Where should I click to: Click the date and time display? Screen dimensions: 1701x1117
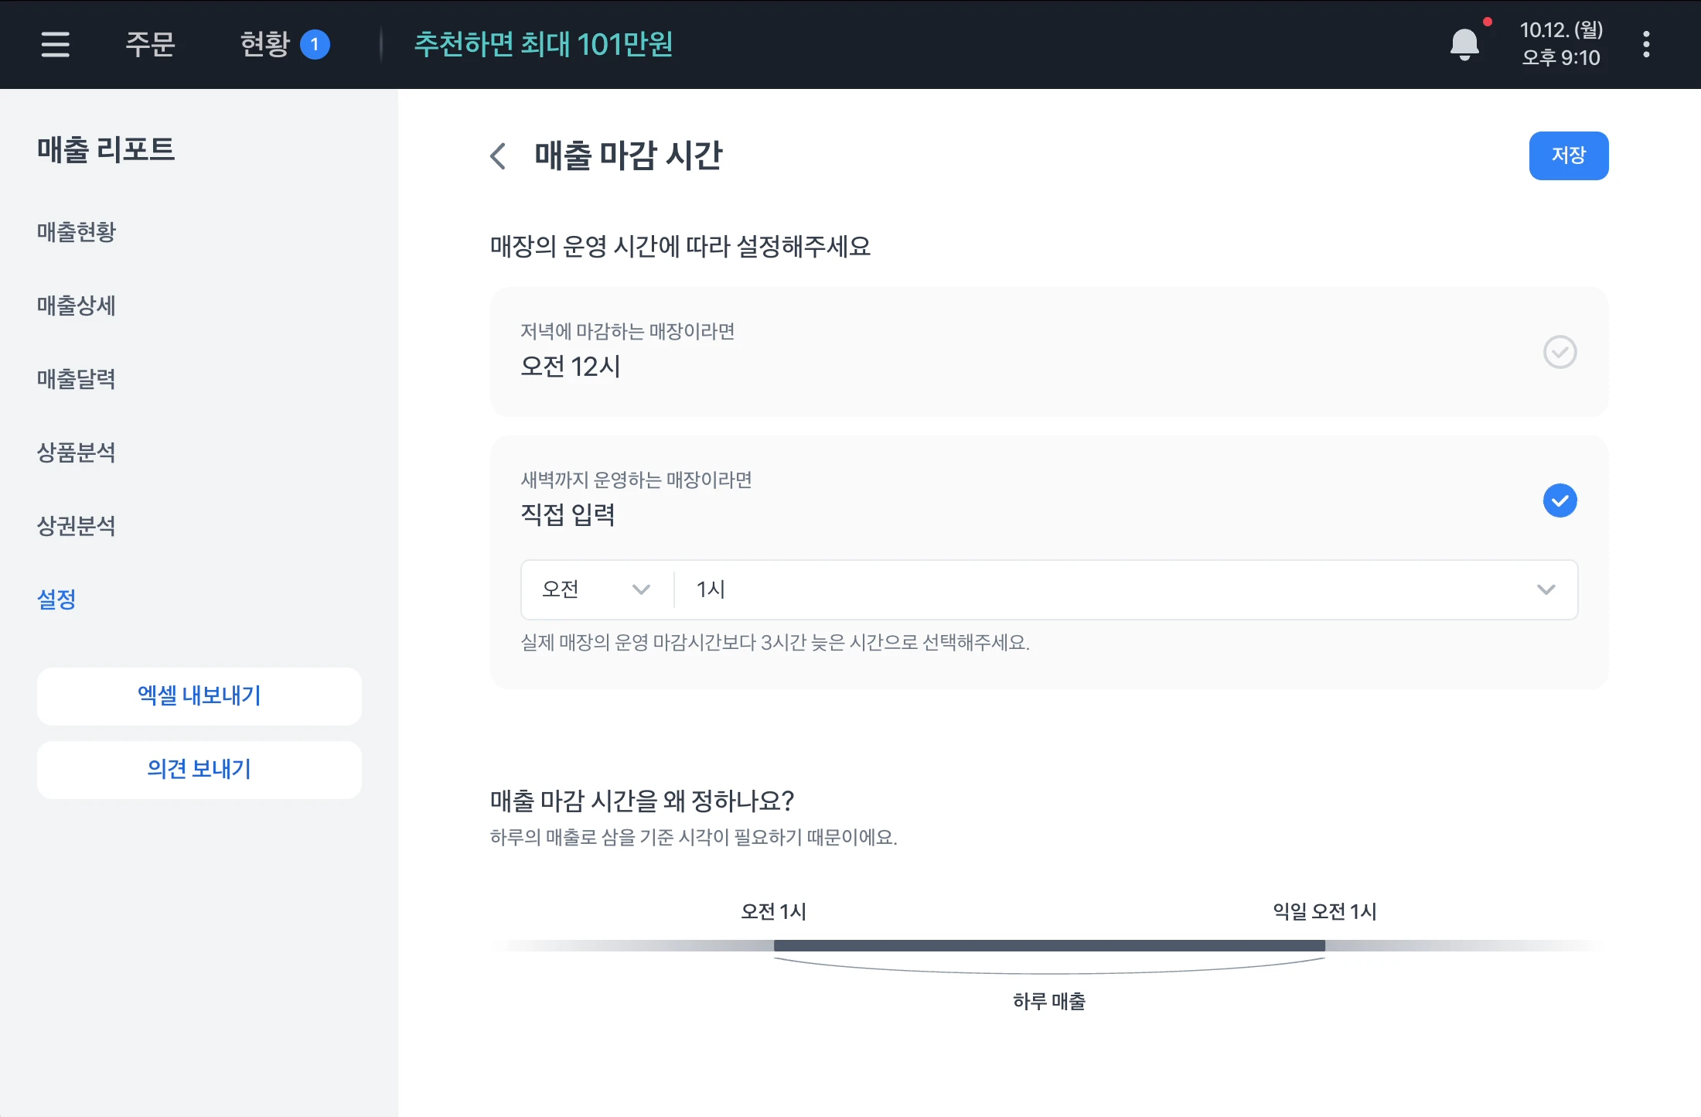1561,44
